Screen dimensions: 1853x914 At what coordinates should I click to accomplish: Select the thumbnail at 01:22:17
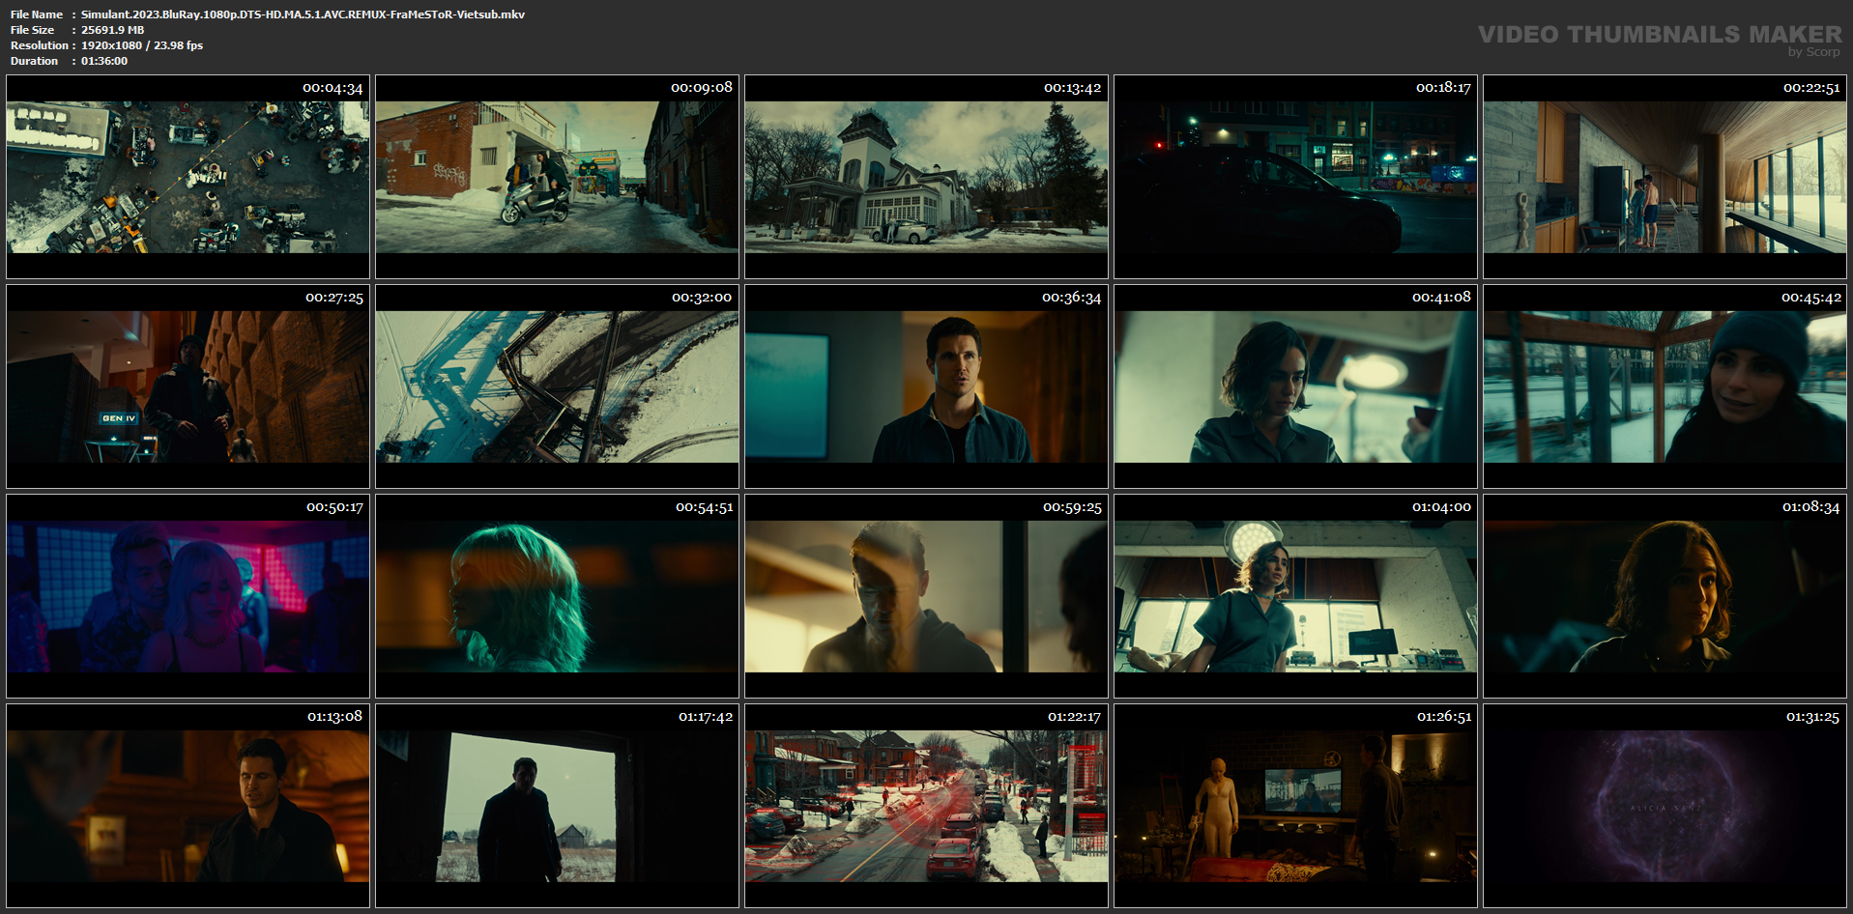[926, 806]
